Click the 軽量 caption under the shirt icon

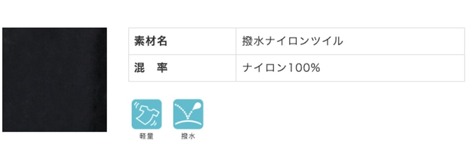click(147, 137)
